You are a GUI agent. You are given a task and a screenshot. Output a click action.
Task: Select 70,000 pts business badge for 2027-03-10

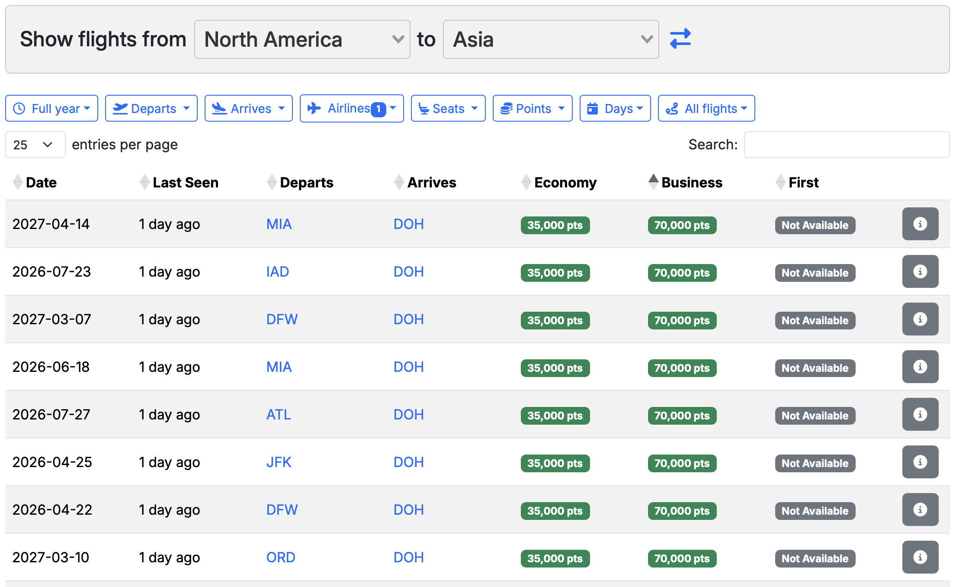point(682,558)
